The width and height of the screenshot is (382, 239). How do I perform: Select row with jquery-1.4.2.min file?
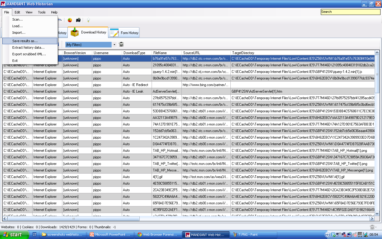[x=189, y=72]
